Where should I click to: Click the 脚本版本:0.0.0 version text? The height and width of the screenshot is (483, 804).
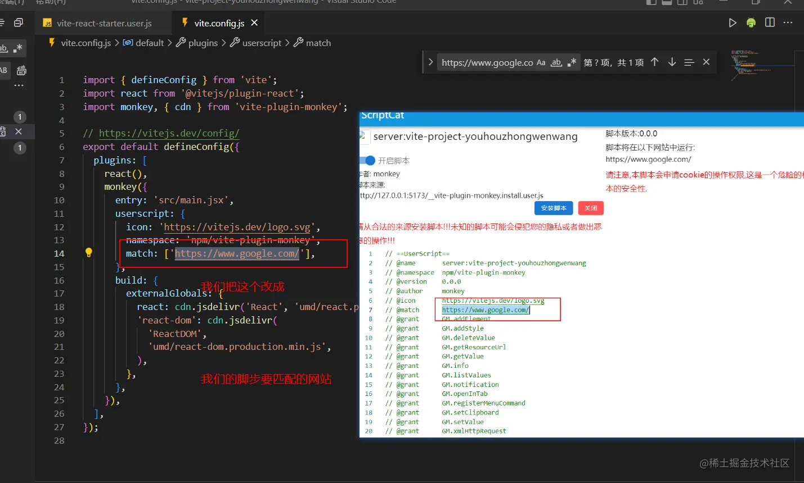coord(631,134)
